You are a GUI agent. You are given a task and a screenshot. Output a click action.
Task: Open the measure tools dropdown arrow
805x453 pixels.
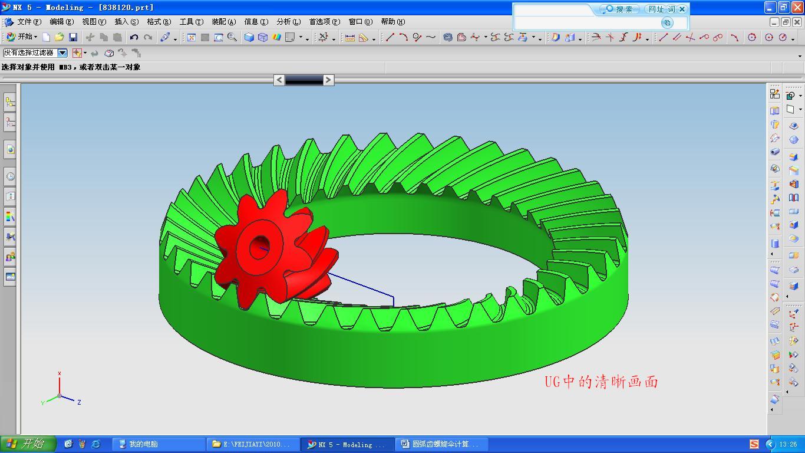coord(374,38)
